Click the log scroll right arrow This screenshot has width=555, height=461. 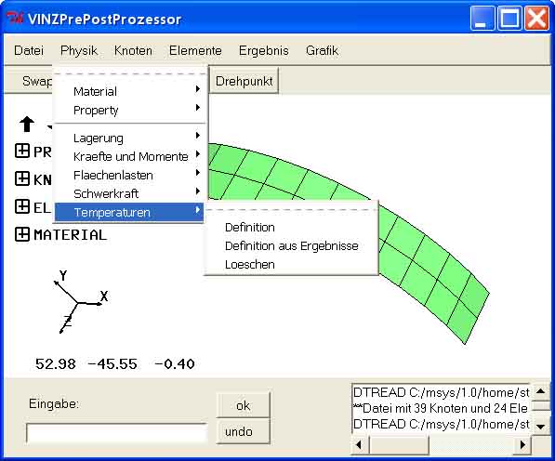coord(522,444)
